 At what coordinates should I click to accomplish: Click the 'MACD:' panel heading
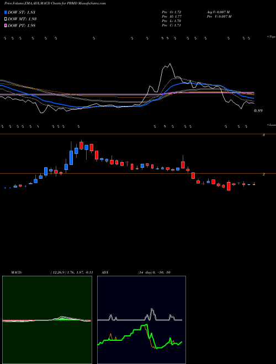pyautogui.click(x=17, y=272)
